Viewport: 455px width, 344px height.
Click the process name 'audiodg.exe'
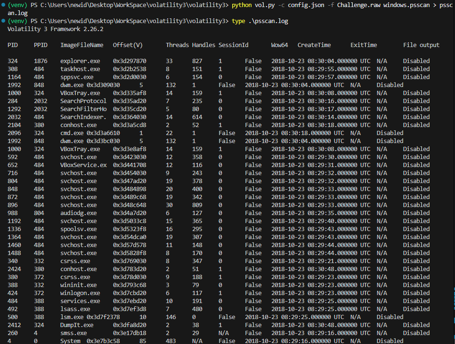[x=78, y=213]
